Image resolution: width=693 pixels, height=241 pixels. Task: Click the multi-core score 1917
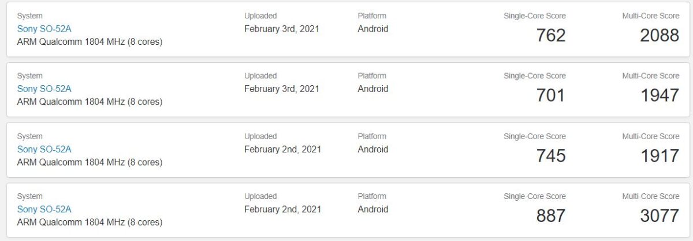(x=660, y=156)
